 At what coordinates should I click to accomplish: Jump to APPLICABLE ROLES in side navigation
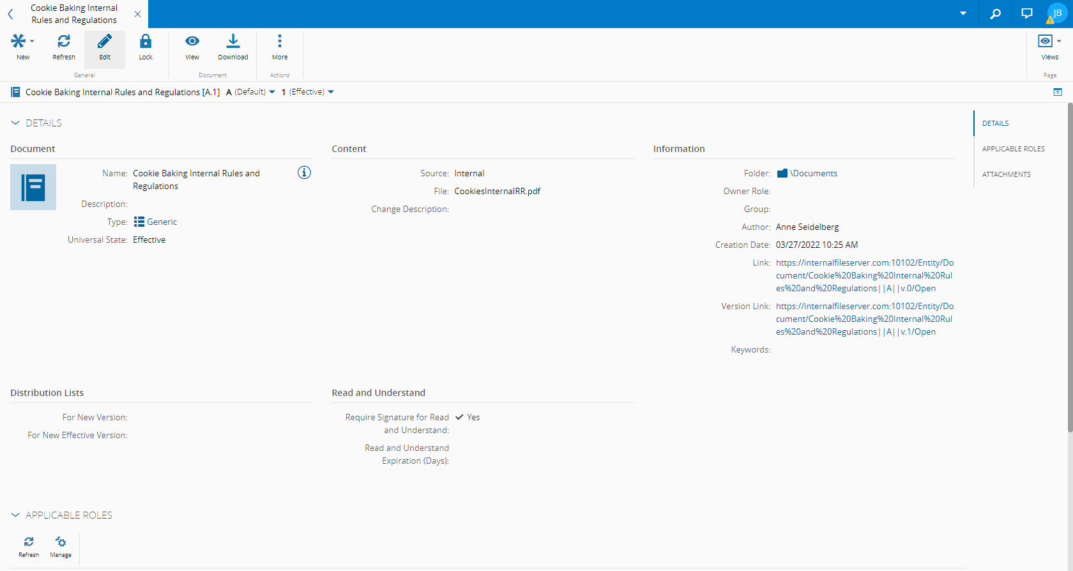pos(1013,149)
